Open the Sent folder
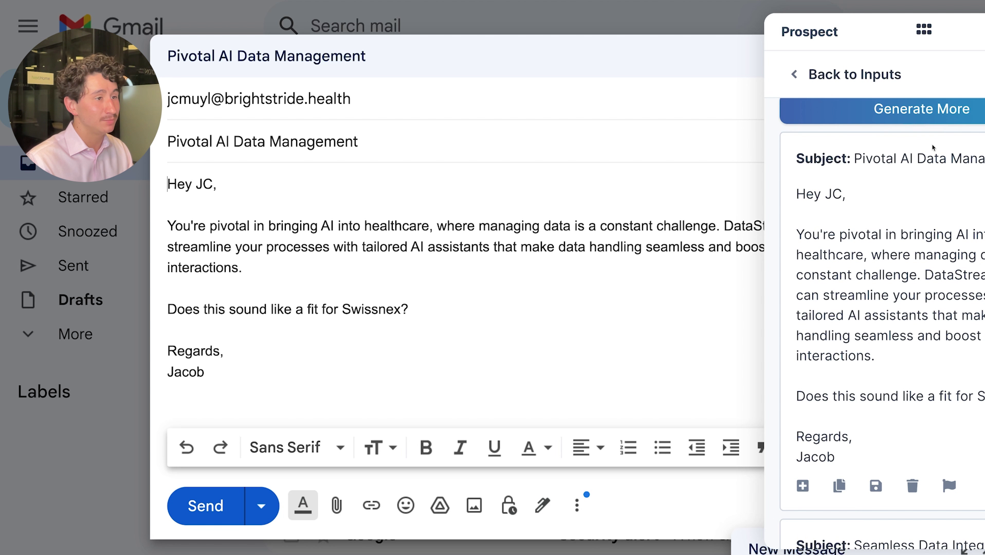The height and width of the screenshot is (555, 985). coord(73,266)
